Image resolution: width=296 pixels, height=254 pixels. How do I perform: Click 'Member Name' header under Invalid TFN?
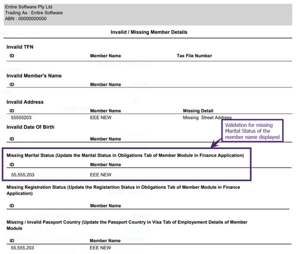[x=105, y=56]
